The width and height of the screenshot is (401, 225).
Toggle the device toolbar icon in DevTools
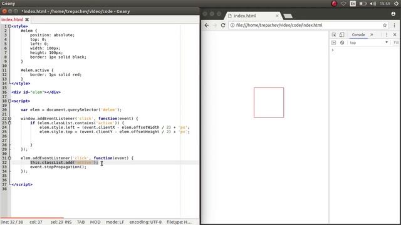pos(341,35)
